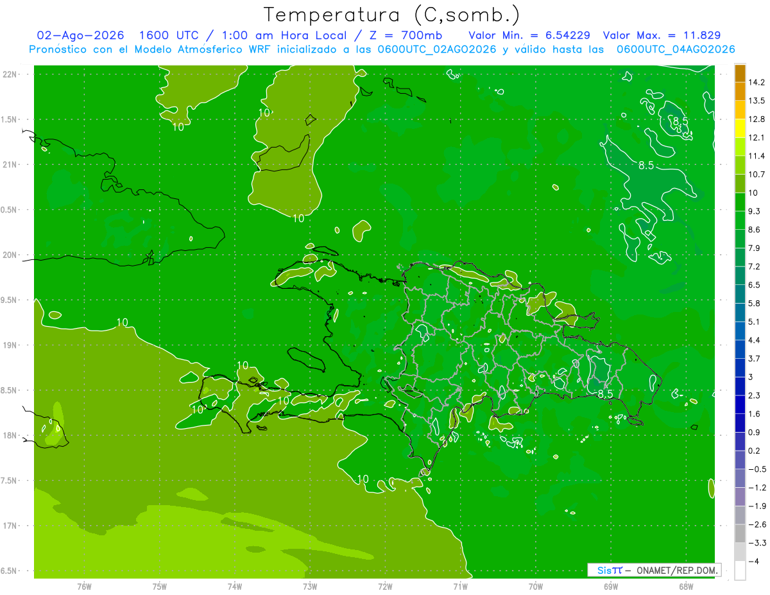770x595 pixels.
Task: Click the '-4' colorbar value
Action: (x=754, y=562)
